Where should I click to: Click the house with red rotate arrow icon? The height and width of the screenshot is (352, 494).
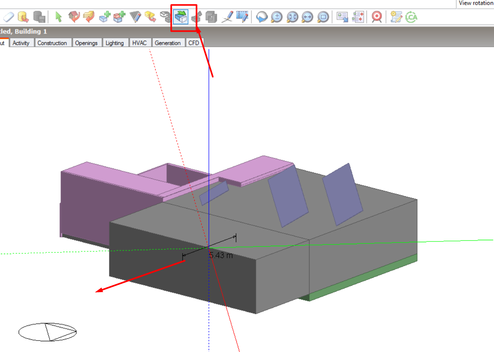[74, 17]
